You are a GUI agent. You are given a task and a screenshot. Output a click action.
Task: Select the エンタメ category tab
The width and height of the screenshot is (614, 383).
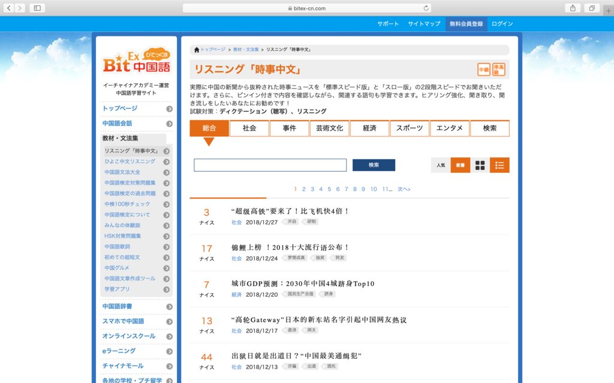coord(450,128)
